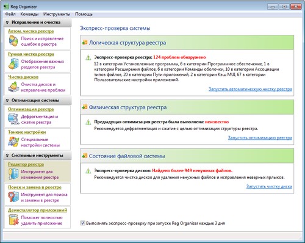Collapse the Исправление и очистка section

(7, 23)
